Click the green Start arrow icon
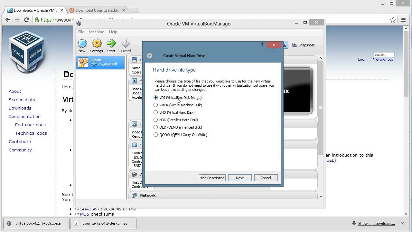Image resolution: width=412 pixels, height=232 pixels. click(111, 43)
